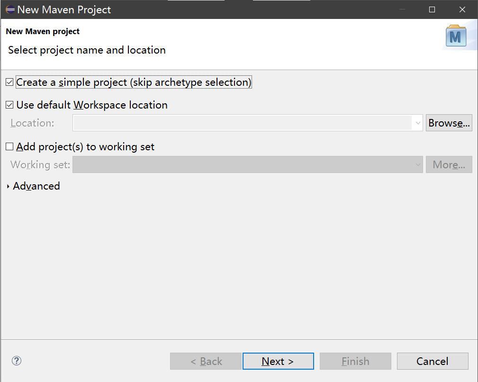Viewport: 478px width, 382px height.
Task: Open the Working set dropdown arrow
Action: 418,165
